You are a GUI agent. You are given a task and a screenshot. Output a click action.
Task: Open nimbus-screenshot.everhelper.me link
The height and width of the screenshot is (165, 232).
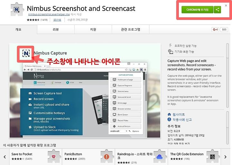(x=49, y=14)
